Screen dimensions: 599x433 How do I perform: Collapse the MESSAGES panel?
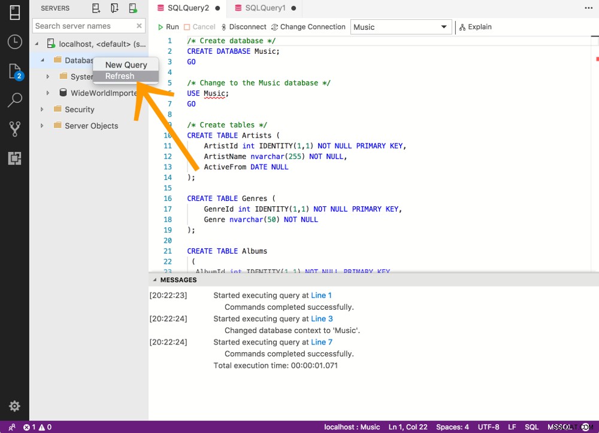pyautogui.click(x=155, y=280)
